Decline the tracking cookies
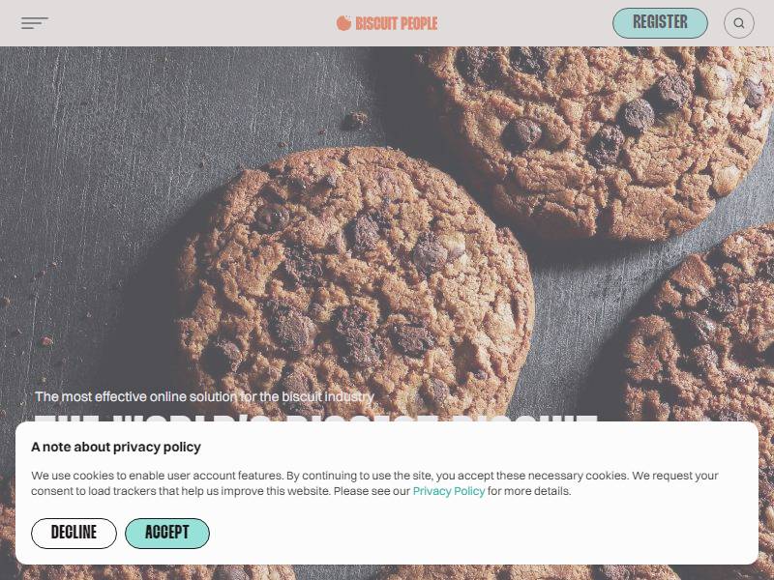Screen dimensions: 774x580 click(x=74, y=534)
